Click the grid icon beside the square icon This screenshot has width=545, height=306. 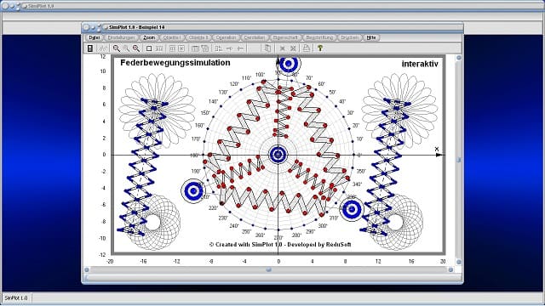[159, 48]
